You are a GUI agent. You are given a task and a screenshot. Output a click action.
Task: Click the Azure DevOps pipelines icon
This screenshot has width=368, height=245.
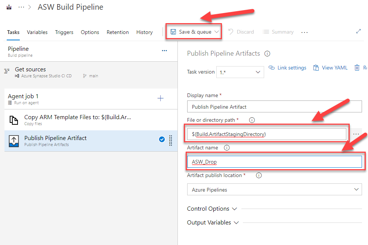click(x=9, y=7)
